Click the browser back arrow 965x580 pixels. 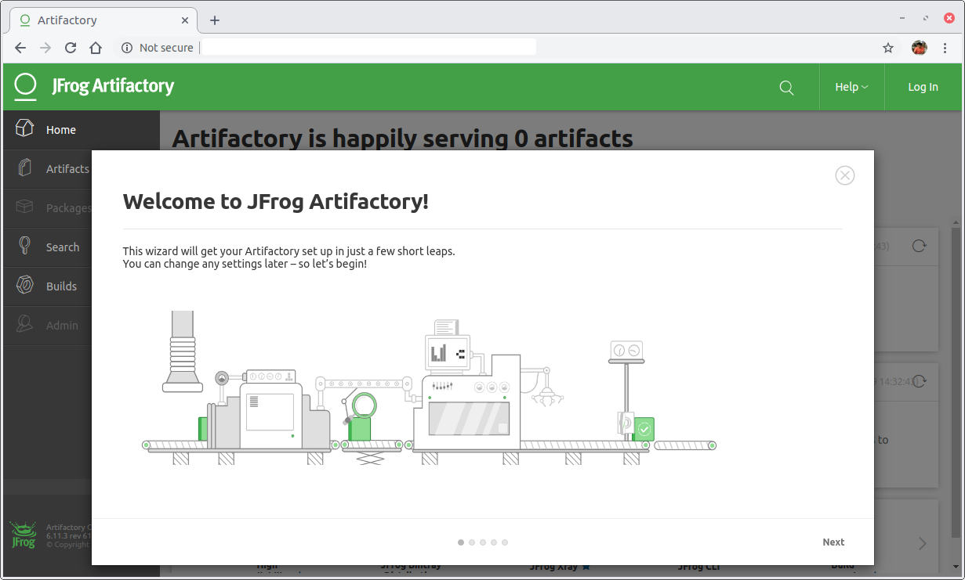tap(20, 48)
